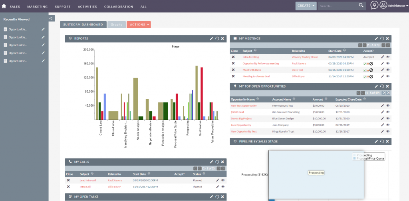Edit the My Meetings dashlet settings

click(376, 39)
